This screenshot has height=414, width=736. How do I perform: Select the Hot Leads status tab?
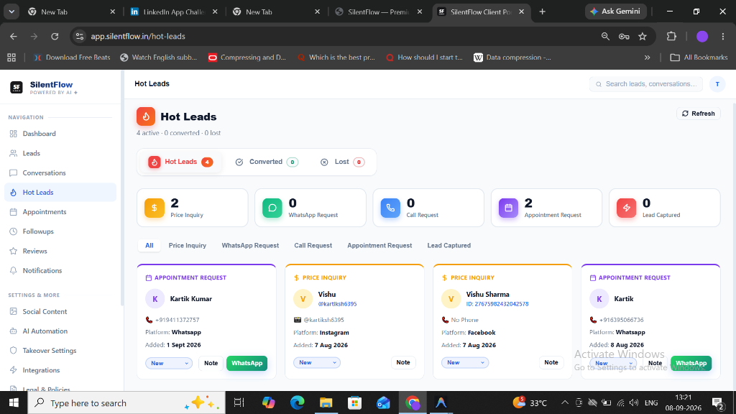[180, 162]
